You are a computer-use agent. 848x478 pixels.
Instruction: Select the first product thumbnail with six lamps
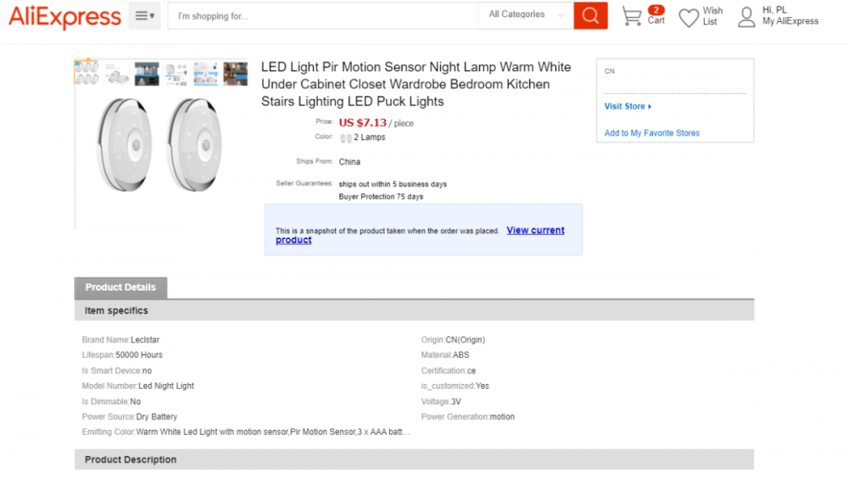pyautogui.click(x=86, y=74)
